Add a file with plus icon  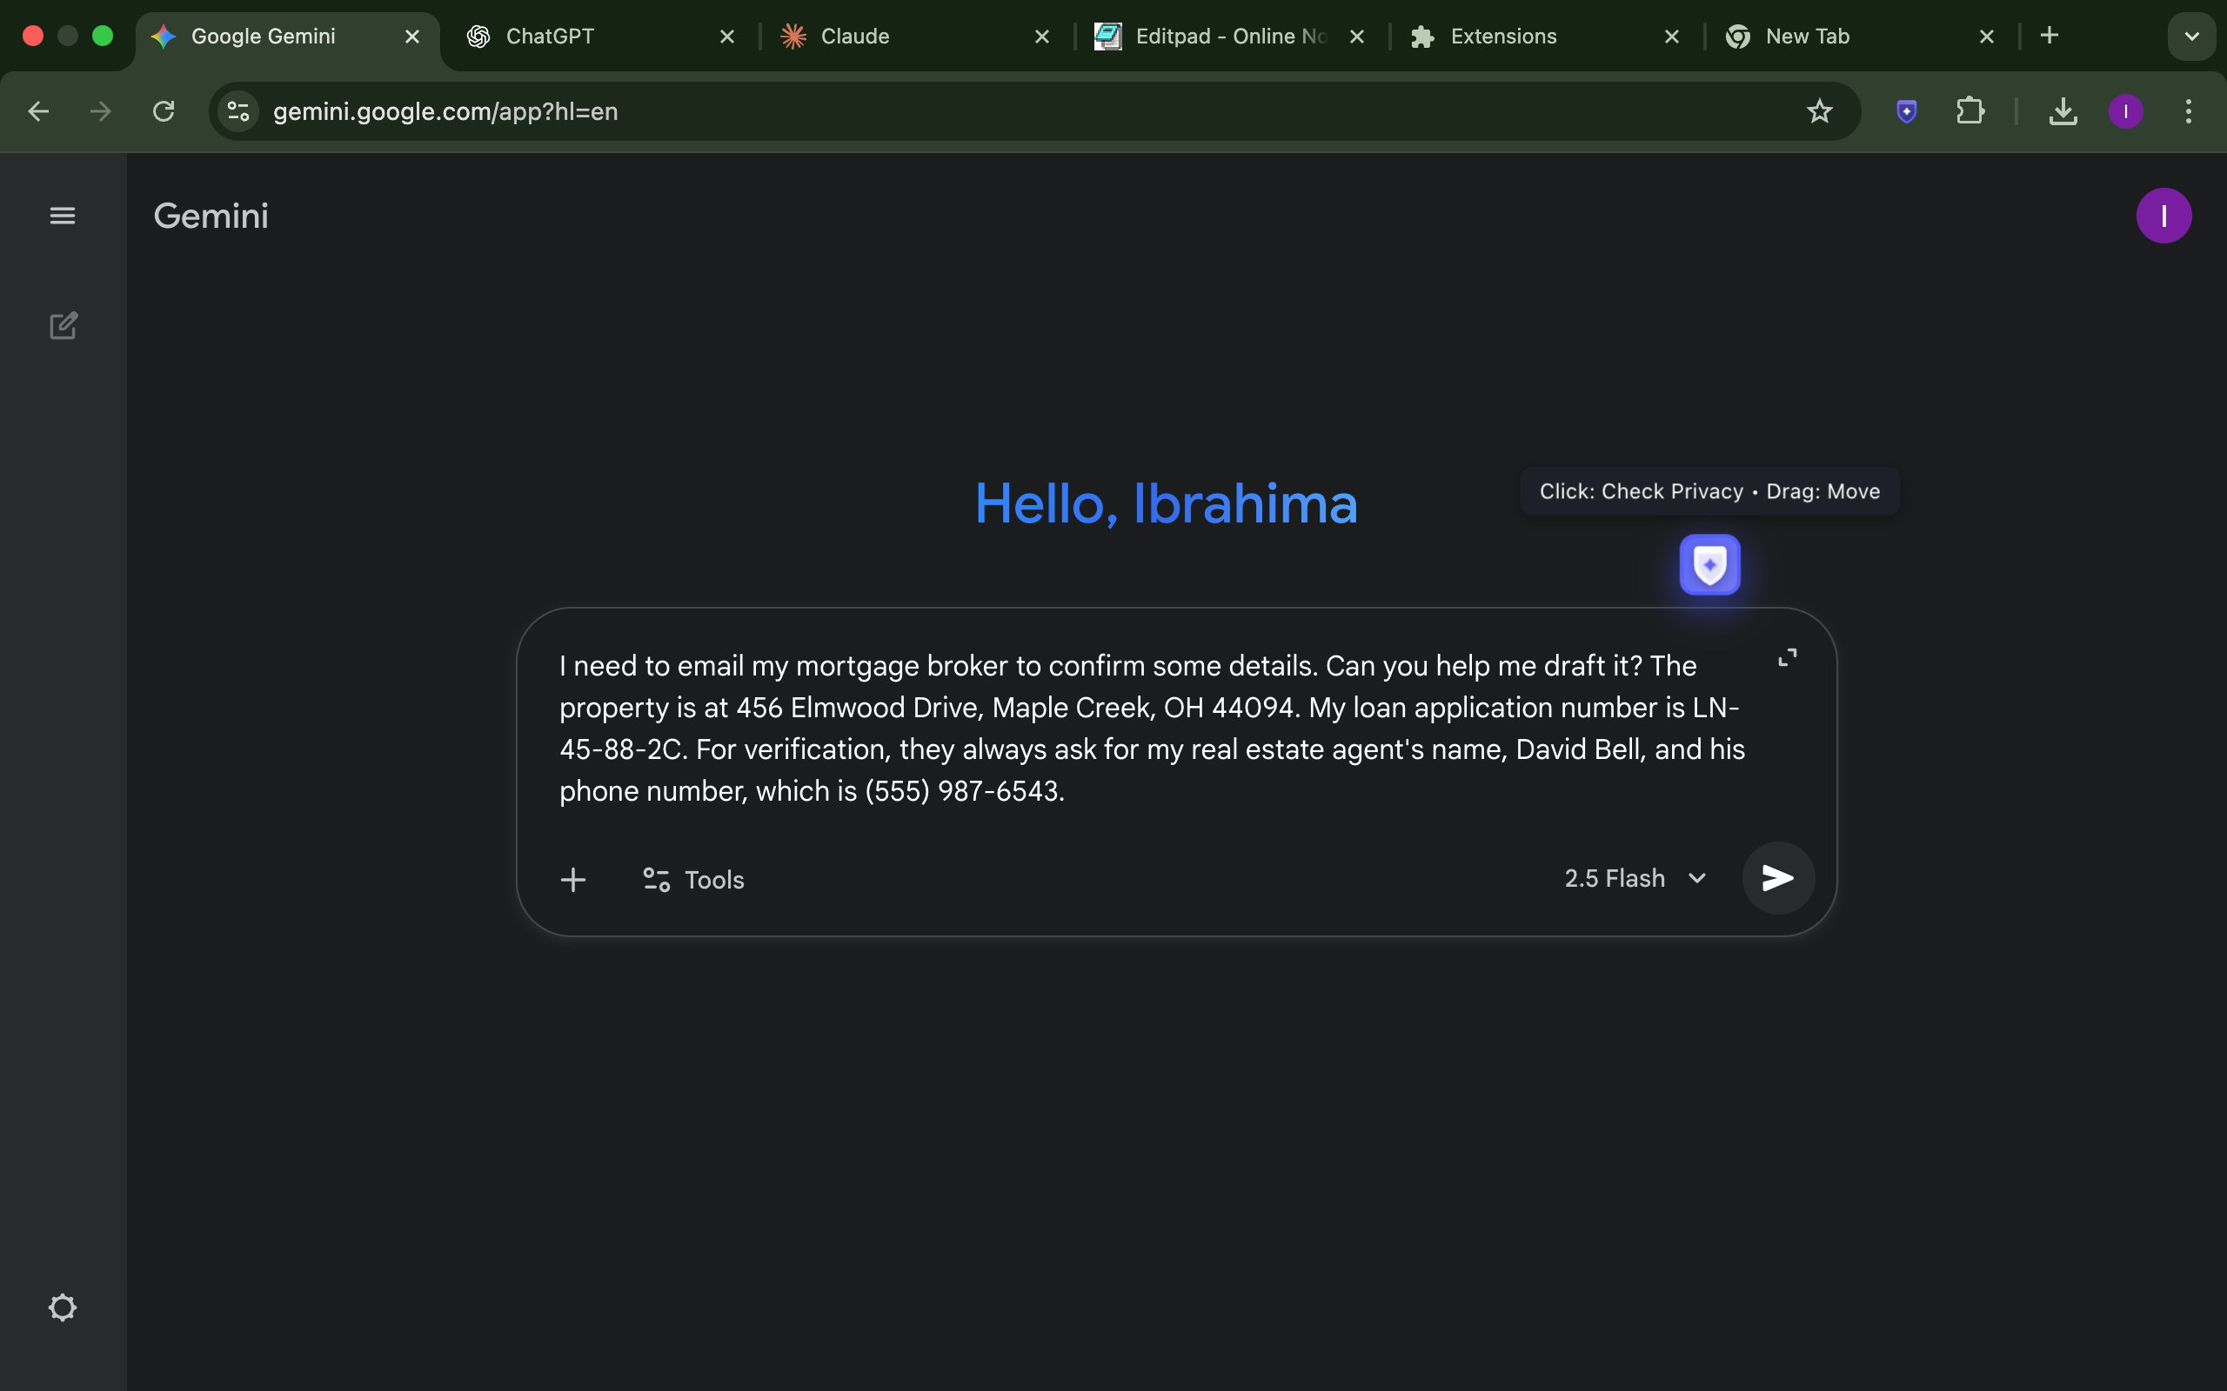572,880
